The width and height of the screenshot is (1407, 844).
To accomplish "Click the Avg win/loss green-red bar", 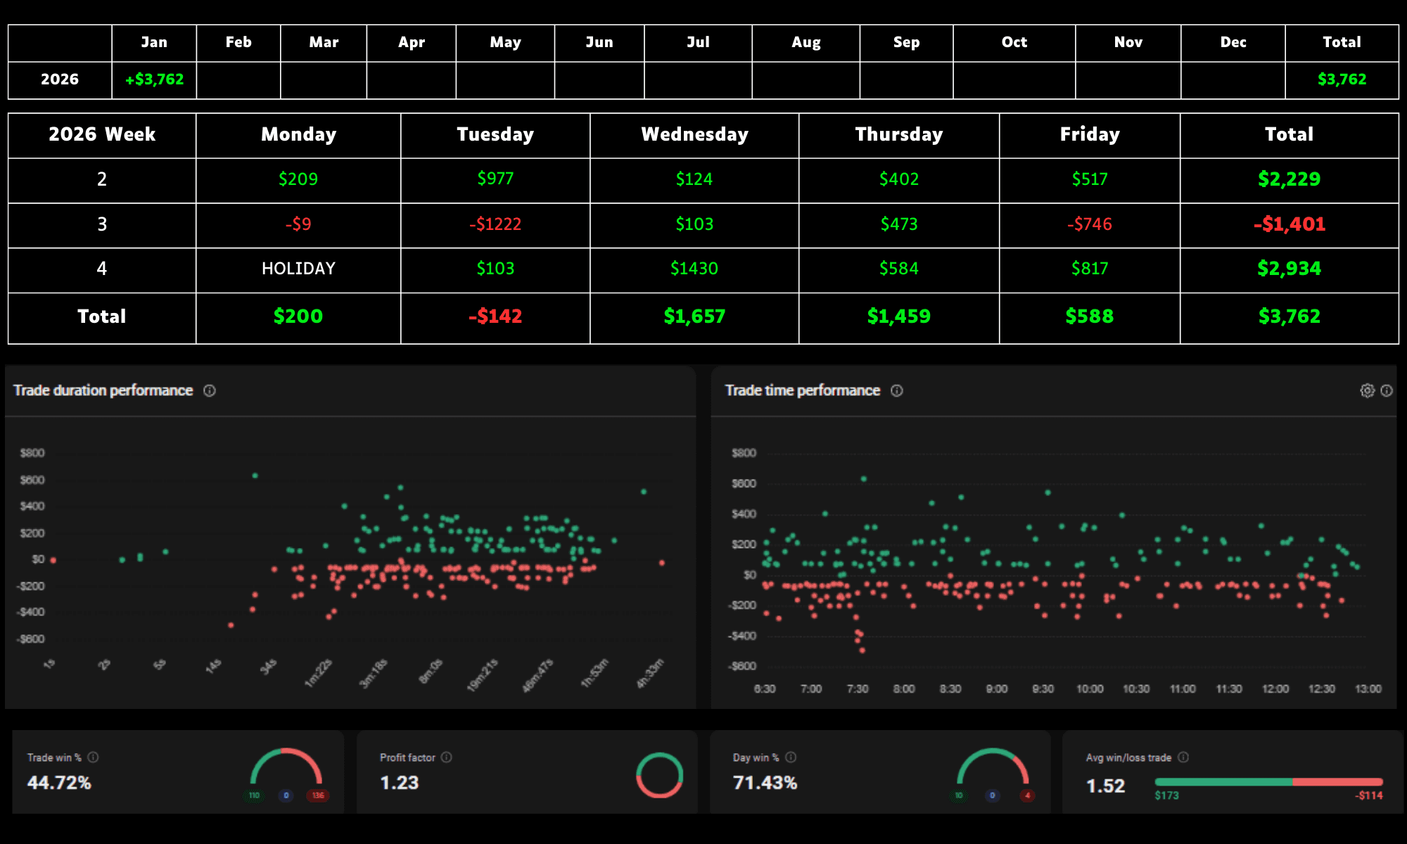I will [x=1268, y=782].
